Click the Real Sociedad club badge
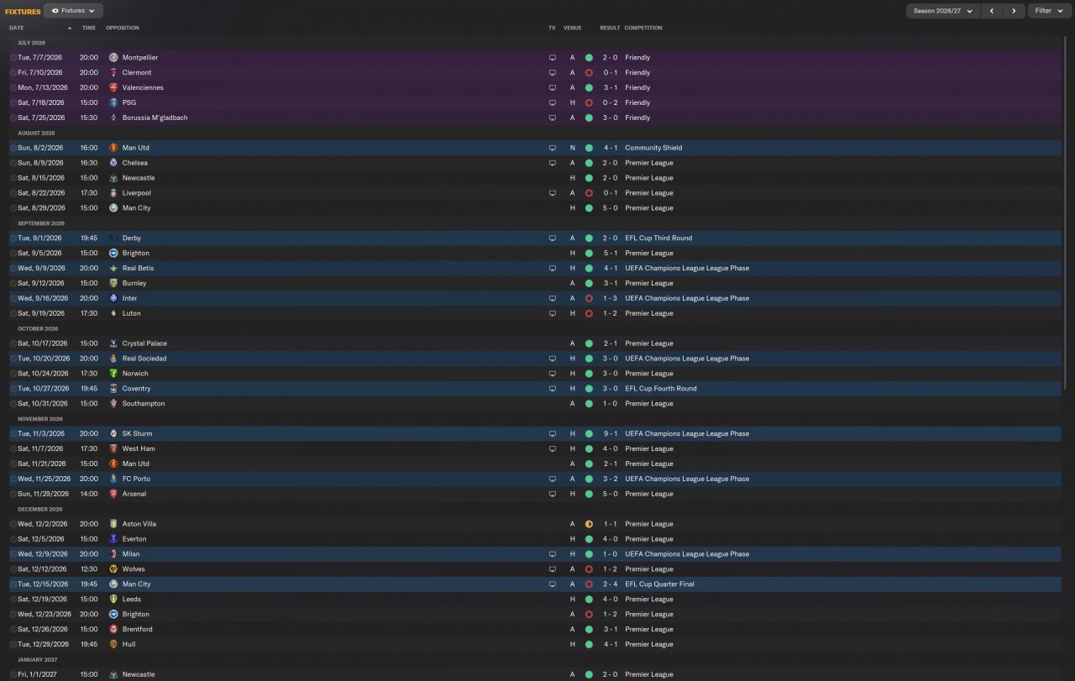This screenshot has height=681, width=1075. pos(113,359)
